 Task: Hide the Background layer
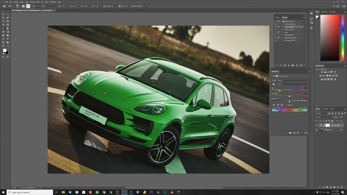tap(317, 129)
